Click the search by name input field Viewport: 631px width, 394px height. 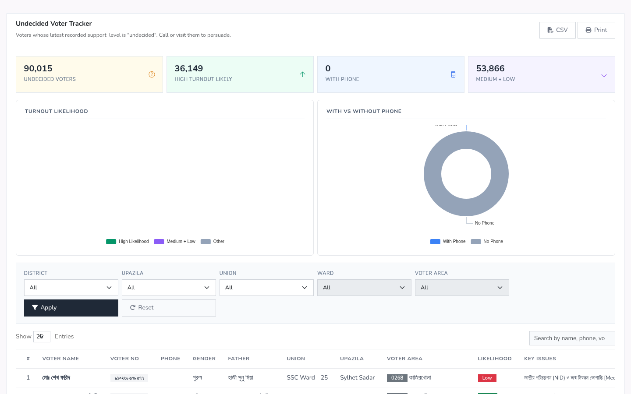572,338
